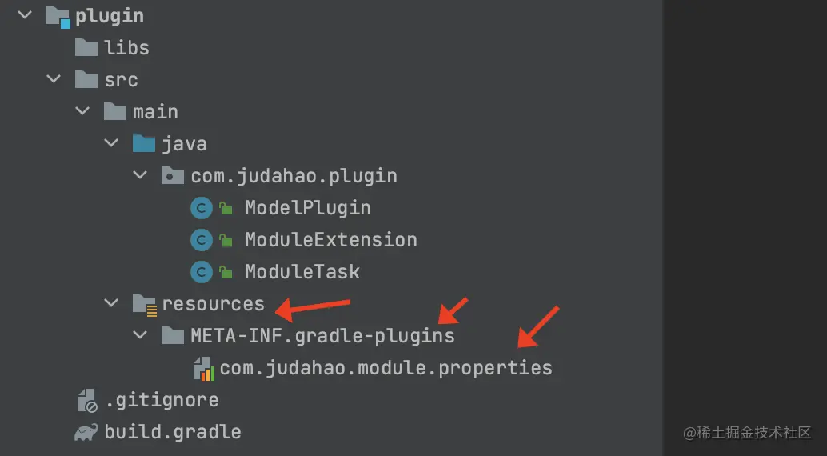827x456 pixels.
Task: Click the libs folder icon
Action: [x=86, y=47]
